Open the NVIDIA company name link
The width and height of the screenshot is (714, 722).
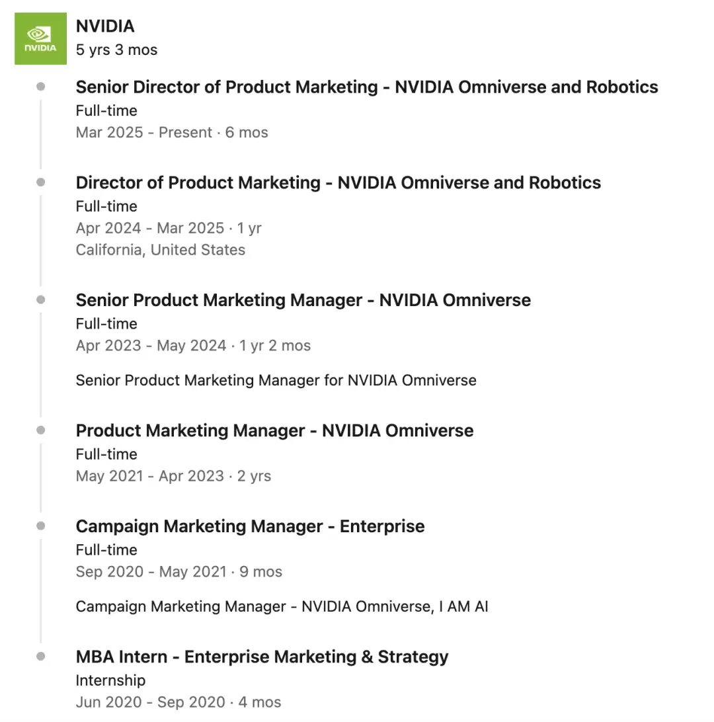coord(105,26)
